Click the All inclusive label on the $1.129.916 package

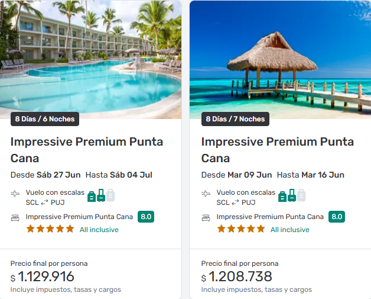click(99, 230)
